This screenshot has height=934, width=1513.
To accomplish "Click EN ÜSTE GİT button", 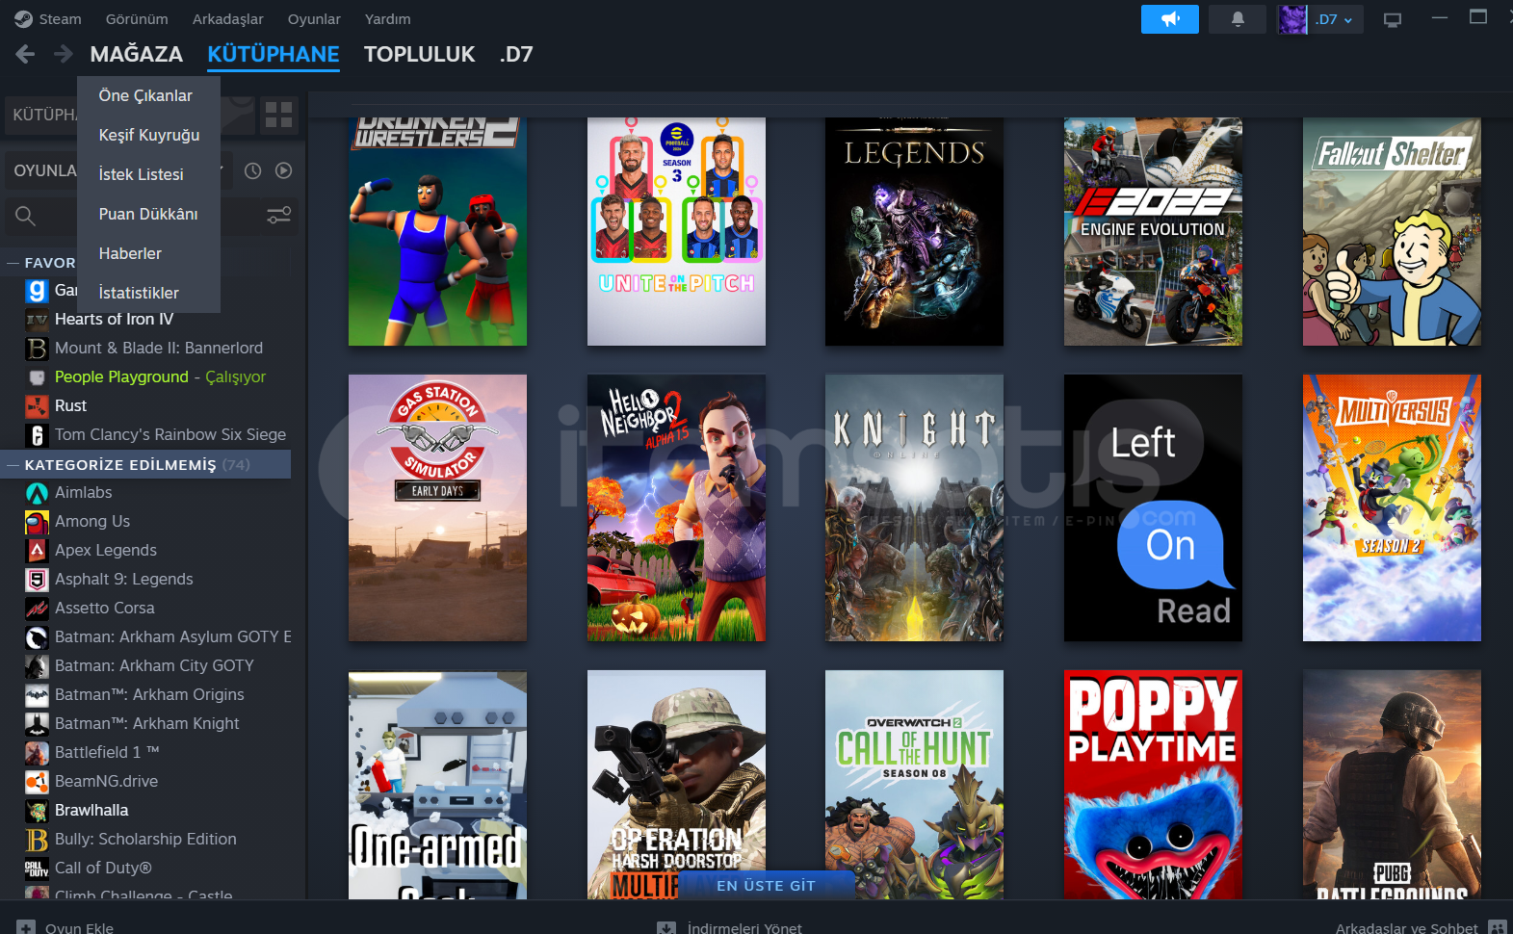I will pos(766,885).
